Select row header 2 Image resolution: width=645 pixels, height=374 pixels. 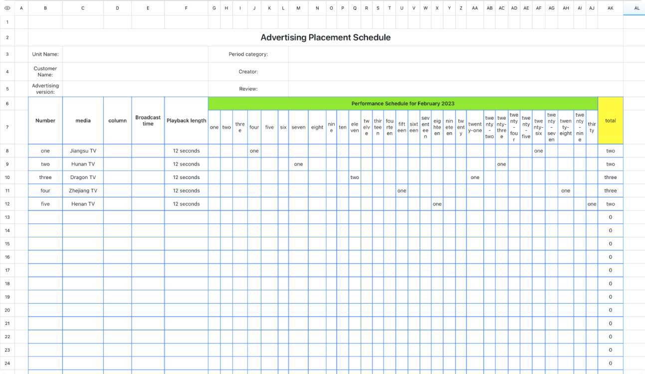(7, 37)
